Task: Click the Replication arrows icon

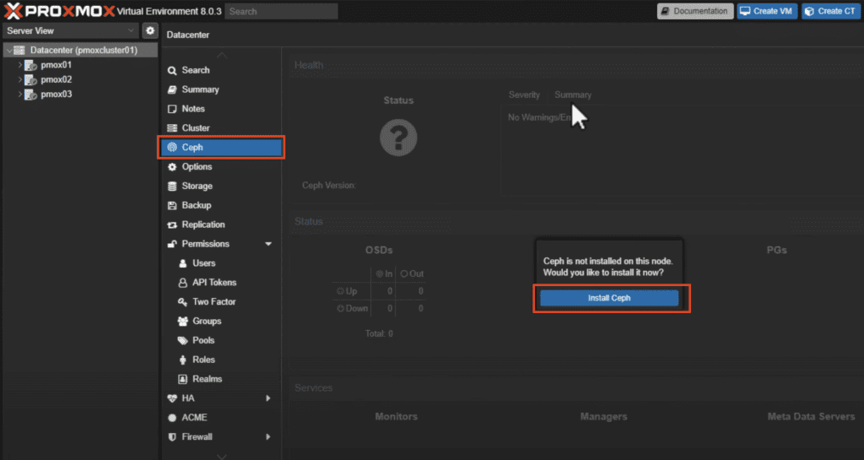Action: coord(172,225)
